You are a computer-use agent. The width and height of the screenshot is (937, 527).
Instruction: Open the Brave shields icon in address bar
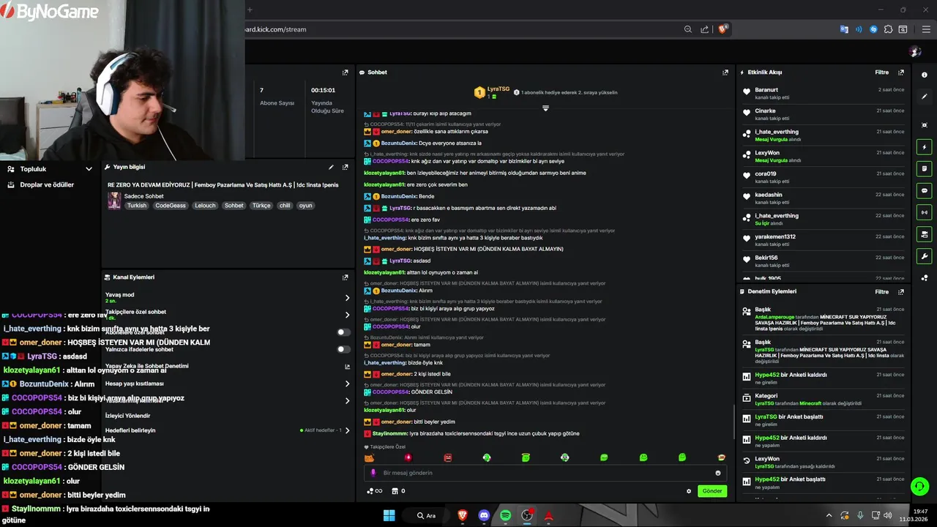coord(723,29)
